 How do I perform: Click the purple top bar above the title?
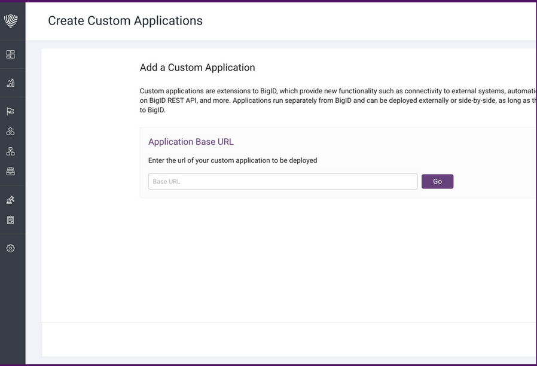268,2
